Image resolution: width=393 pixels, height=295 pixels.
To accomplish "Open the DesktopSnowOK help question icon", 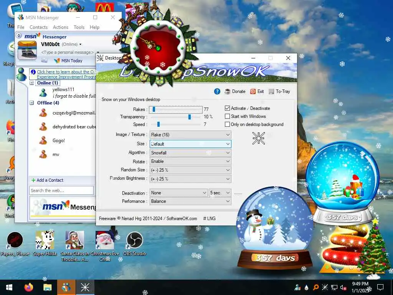I will click(217, 91).
